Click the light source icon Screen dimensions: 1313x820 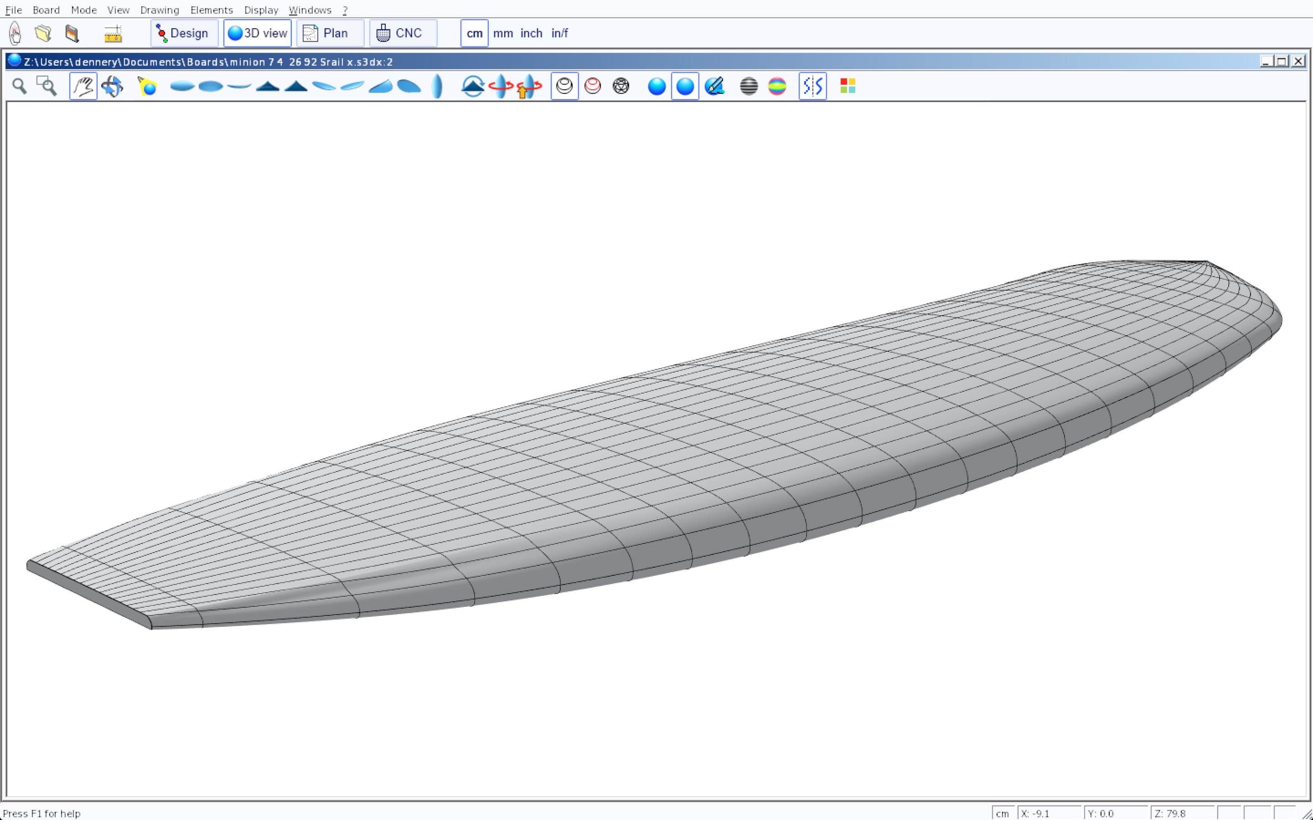point(147,86)
